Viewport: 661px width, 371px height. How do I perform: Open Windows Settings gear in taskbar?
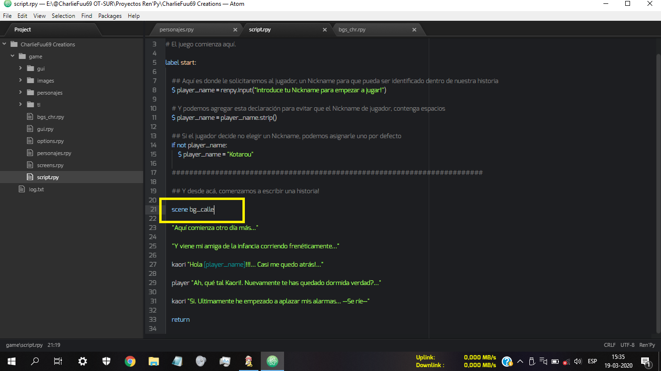[x=83, y=361]
